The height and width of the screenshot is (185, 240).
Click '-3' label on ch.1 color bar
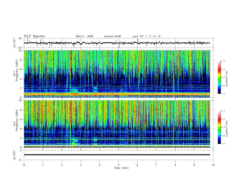tap(223, 61)
